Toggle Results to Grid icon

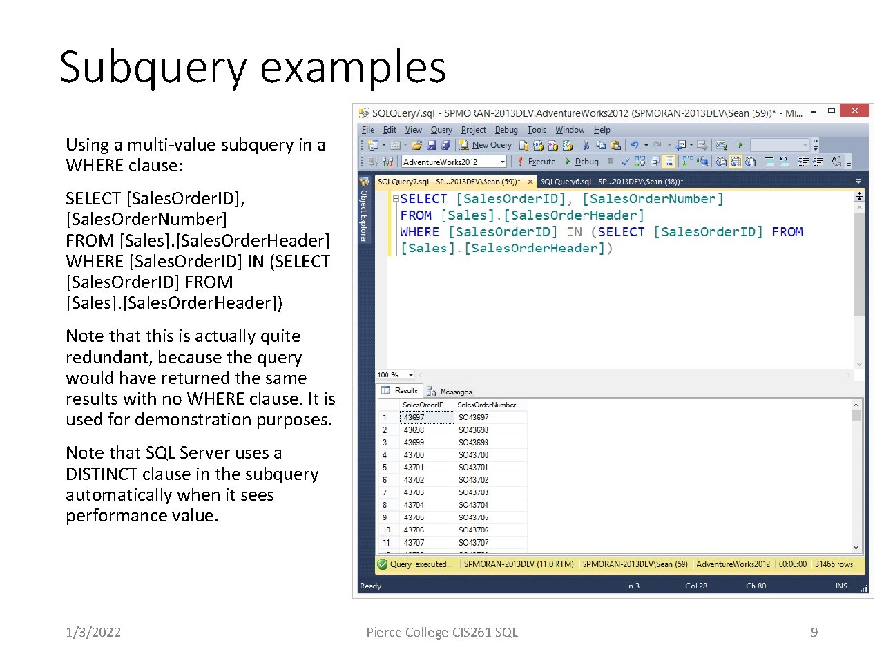(x=736, y=162)
